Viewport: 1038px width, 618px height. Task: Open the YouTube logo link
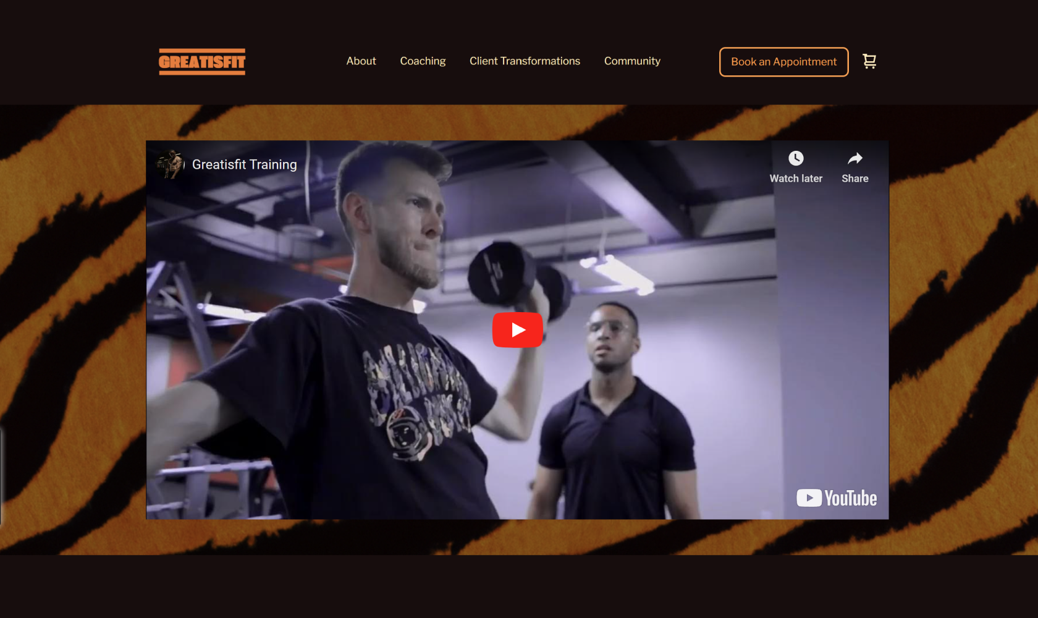click(837, 498)
